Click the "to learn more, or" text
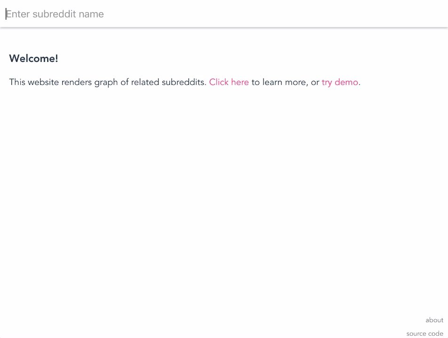The height and width of the screenshot is (338, 448). (285, 82)
